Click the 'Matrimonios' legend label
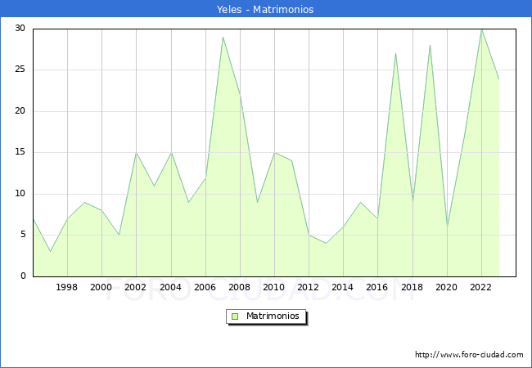532x368 pixels. (x=273, y=316)
